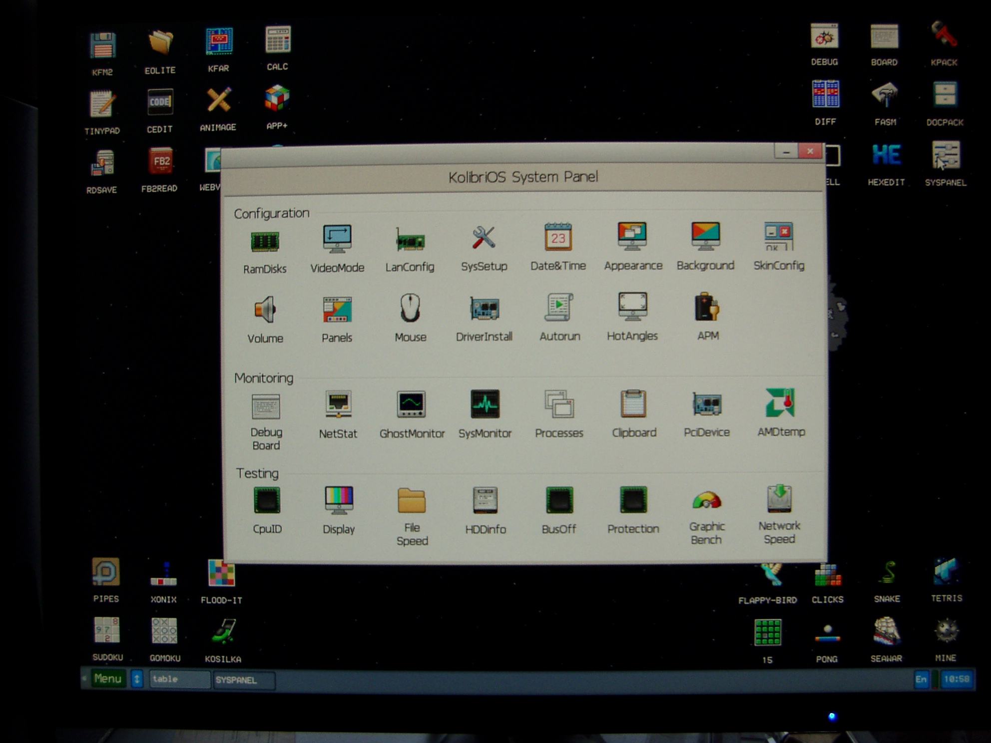Image resolution: width=991 pixels, height=743 pixels.
Task: Run Graphic Bench
Action: coord(707,500)
